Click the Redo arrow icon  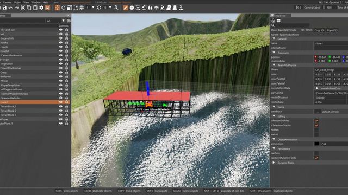coord(17,8)
